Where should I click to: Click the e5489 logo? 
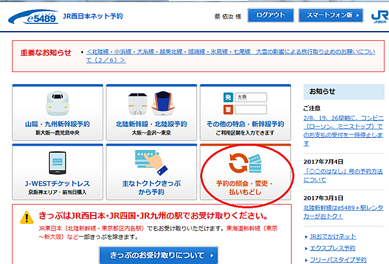tap(33, 17)
